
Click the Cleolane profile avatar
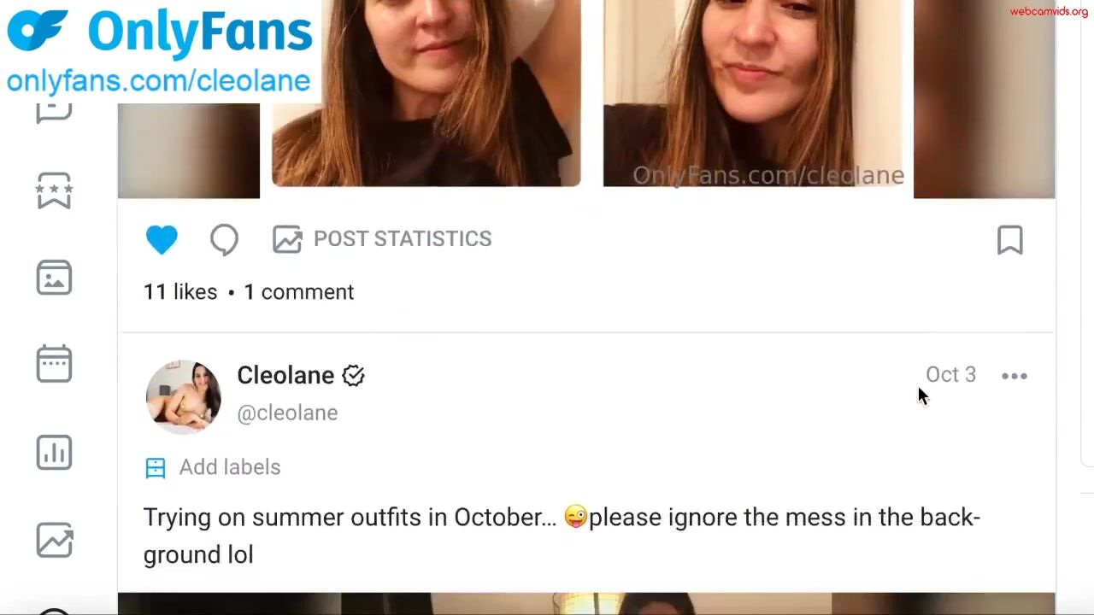tap(183, 395)
